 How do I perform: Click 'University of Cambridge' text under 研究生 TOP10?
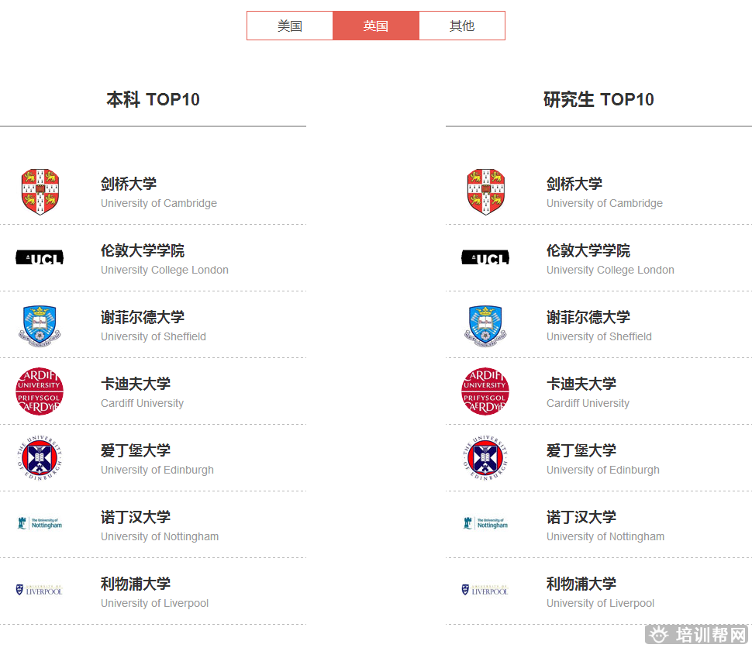[605, 203]
